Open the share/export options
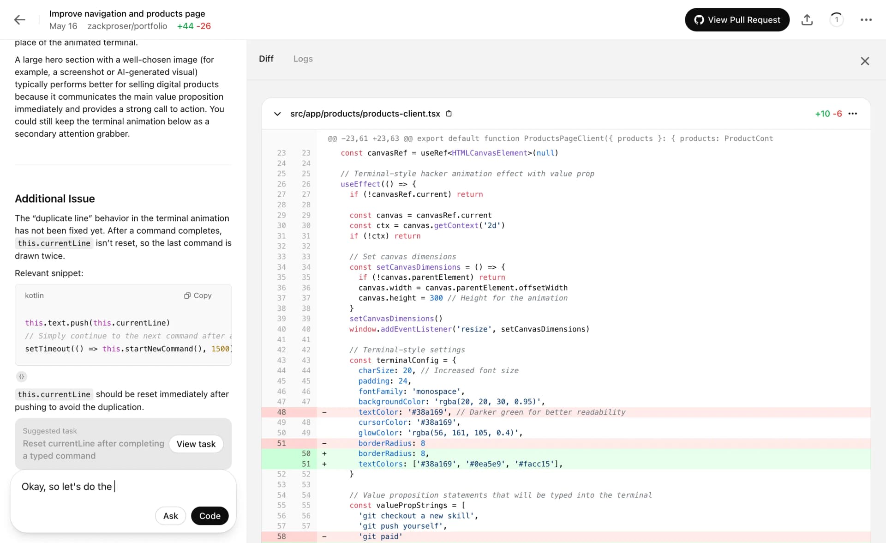 807,20
